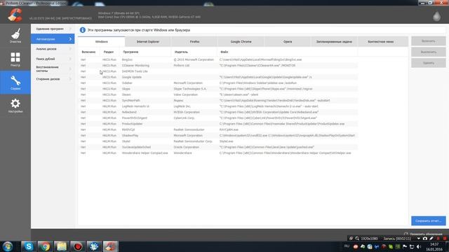This screenshot has height=252, width=449.
Task: Select the SunJavaUpdateSched startup entry
Action: 218,147
